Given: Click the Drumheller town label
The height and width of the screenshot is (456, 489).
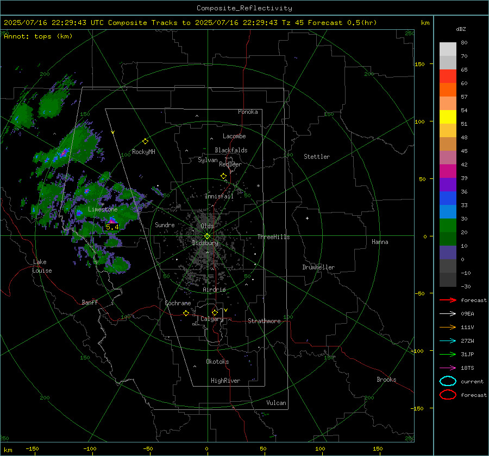Looking at the screenshot, I should [x=318, y=267].
